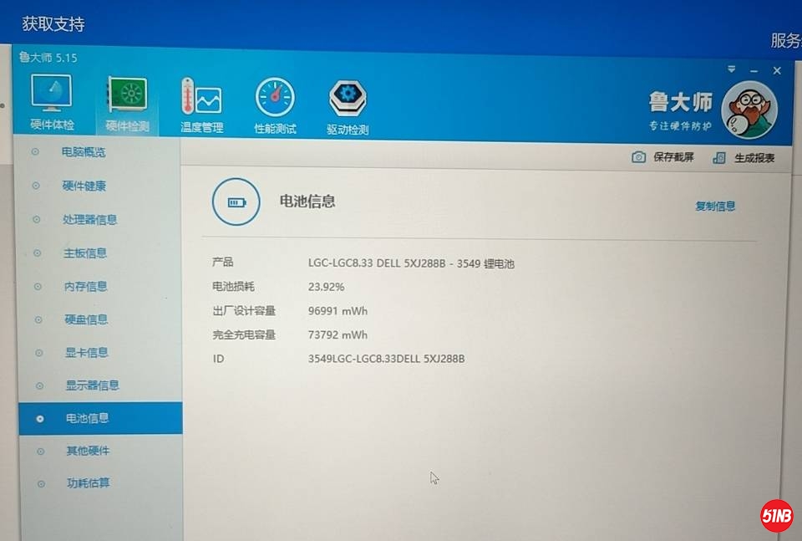Open 温度管理 thermometer icon
The width and height of the screenshot is (802, 541).
201,96
